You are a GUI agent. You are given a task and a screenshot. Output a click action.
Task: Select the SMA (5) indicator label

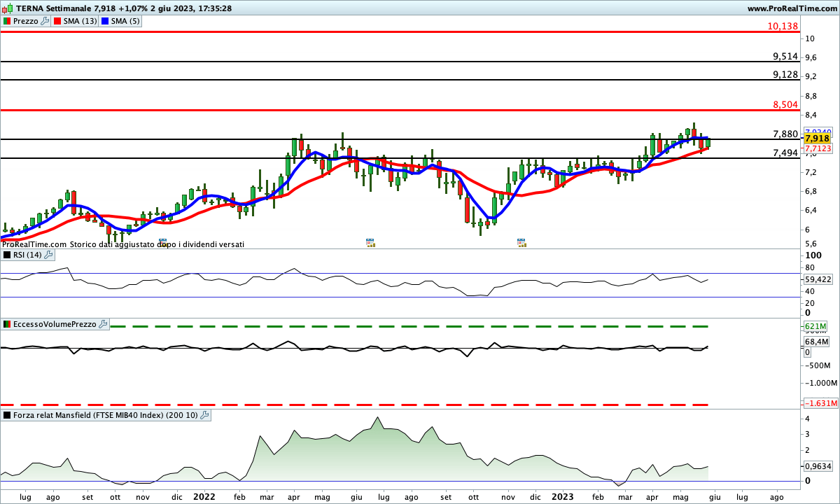coord(126,21)
